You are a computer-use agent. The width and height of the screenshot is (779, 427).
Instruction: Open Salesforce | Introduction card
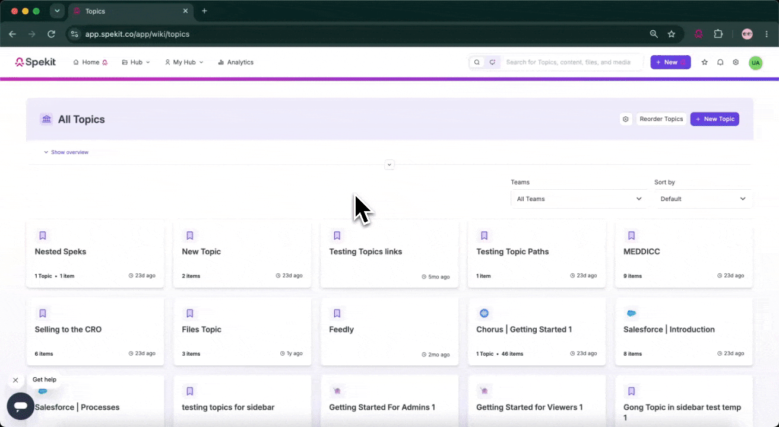tap(684, 332)
